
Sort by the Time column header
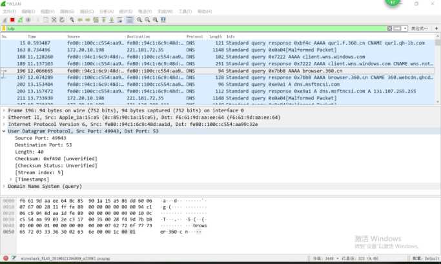tap(32, 37)
